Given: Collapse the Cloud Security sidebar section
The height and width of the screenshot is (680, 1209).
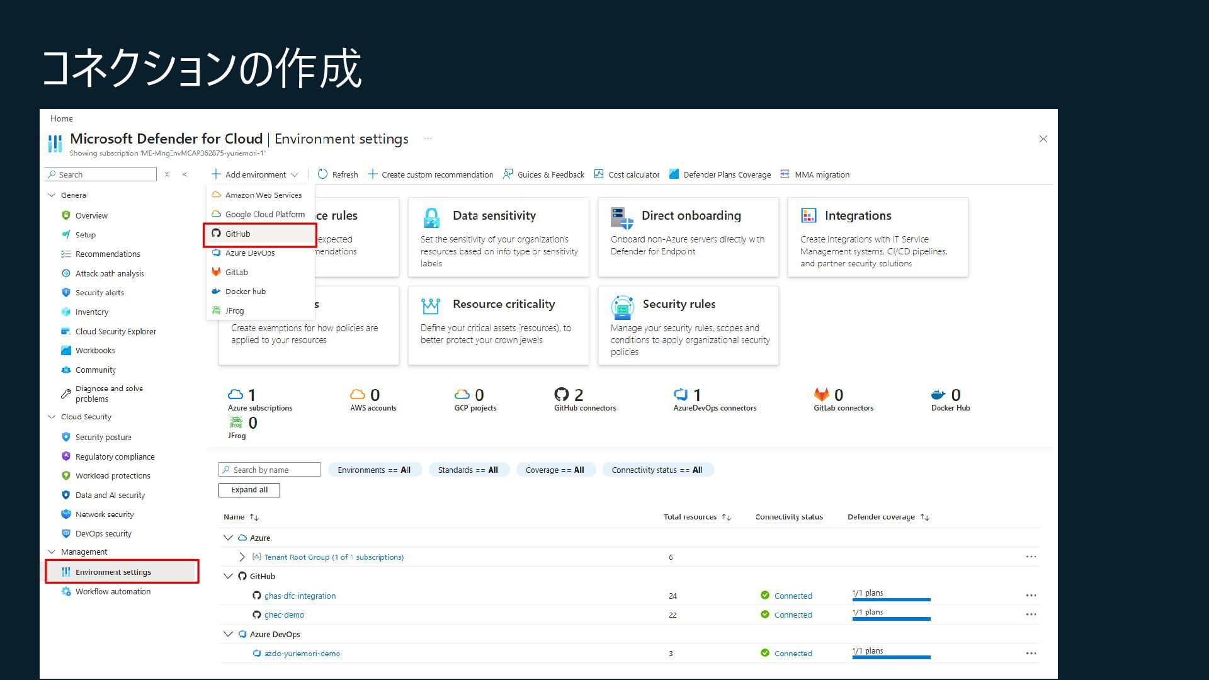Looking at the screenshot, I should (52, 417).
